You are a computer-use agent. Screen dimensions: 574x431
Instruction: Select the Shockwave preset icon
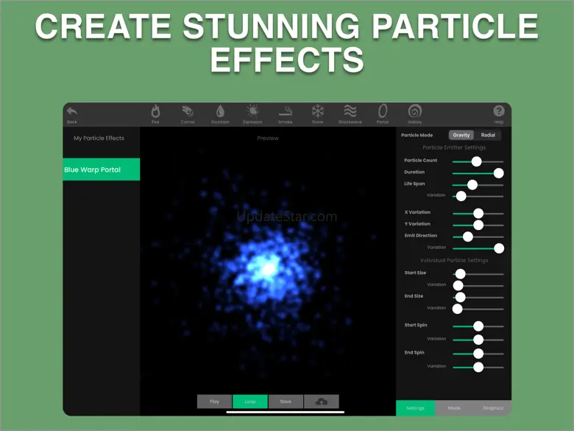[350, 111]
